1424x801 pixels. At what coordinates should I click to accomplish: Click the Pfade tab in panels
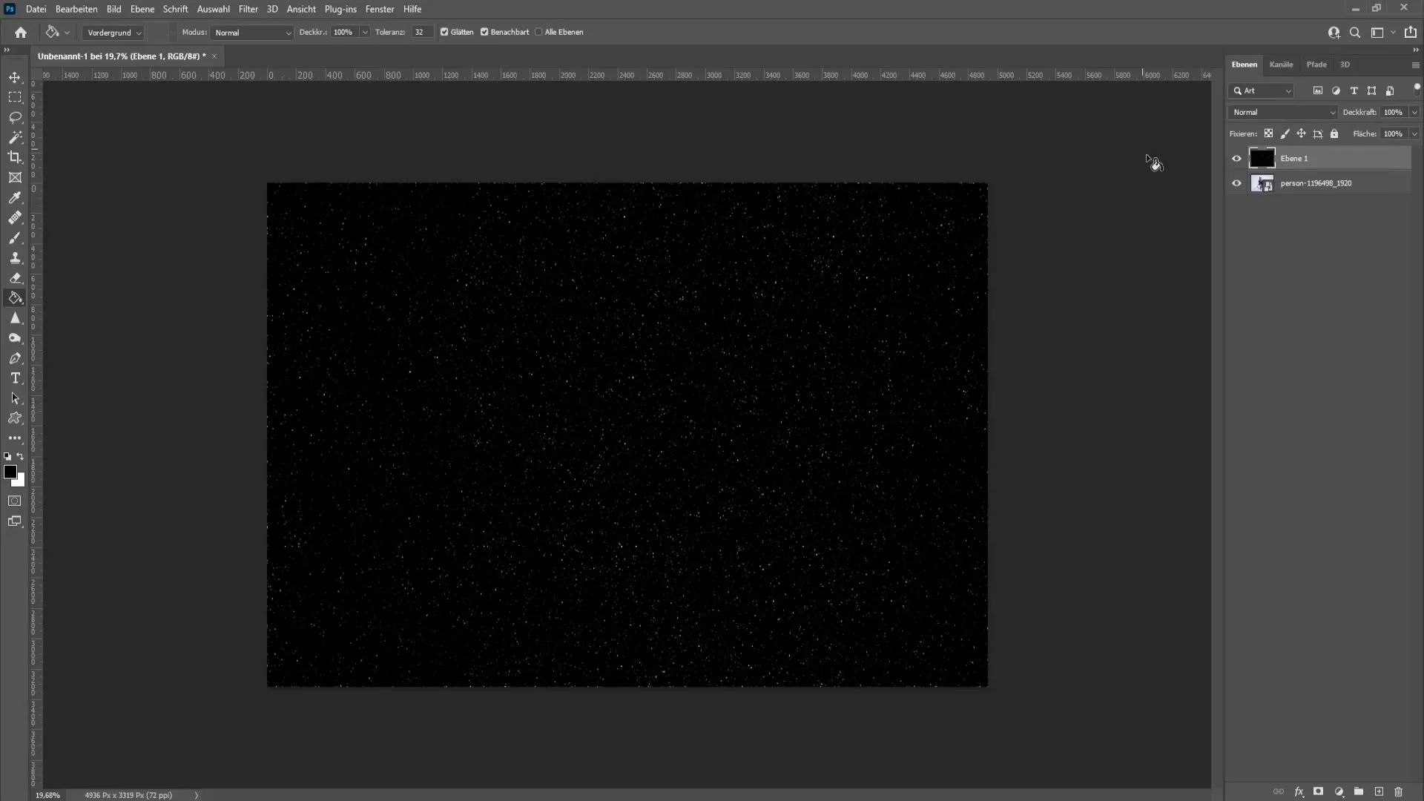point(1316,64)
